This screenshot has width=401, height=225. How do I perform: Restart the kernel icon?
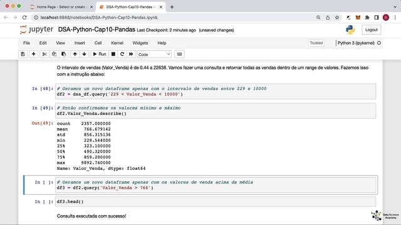pos(122,54)
